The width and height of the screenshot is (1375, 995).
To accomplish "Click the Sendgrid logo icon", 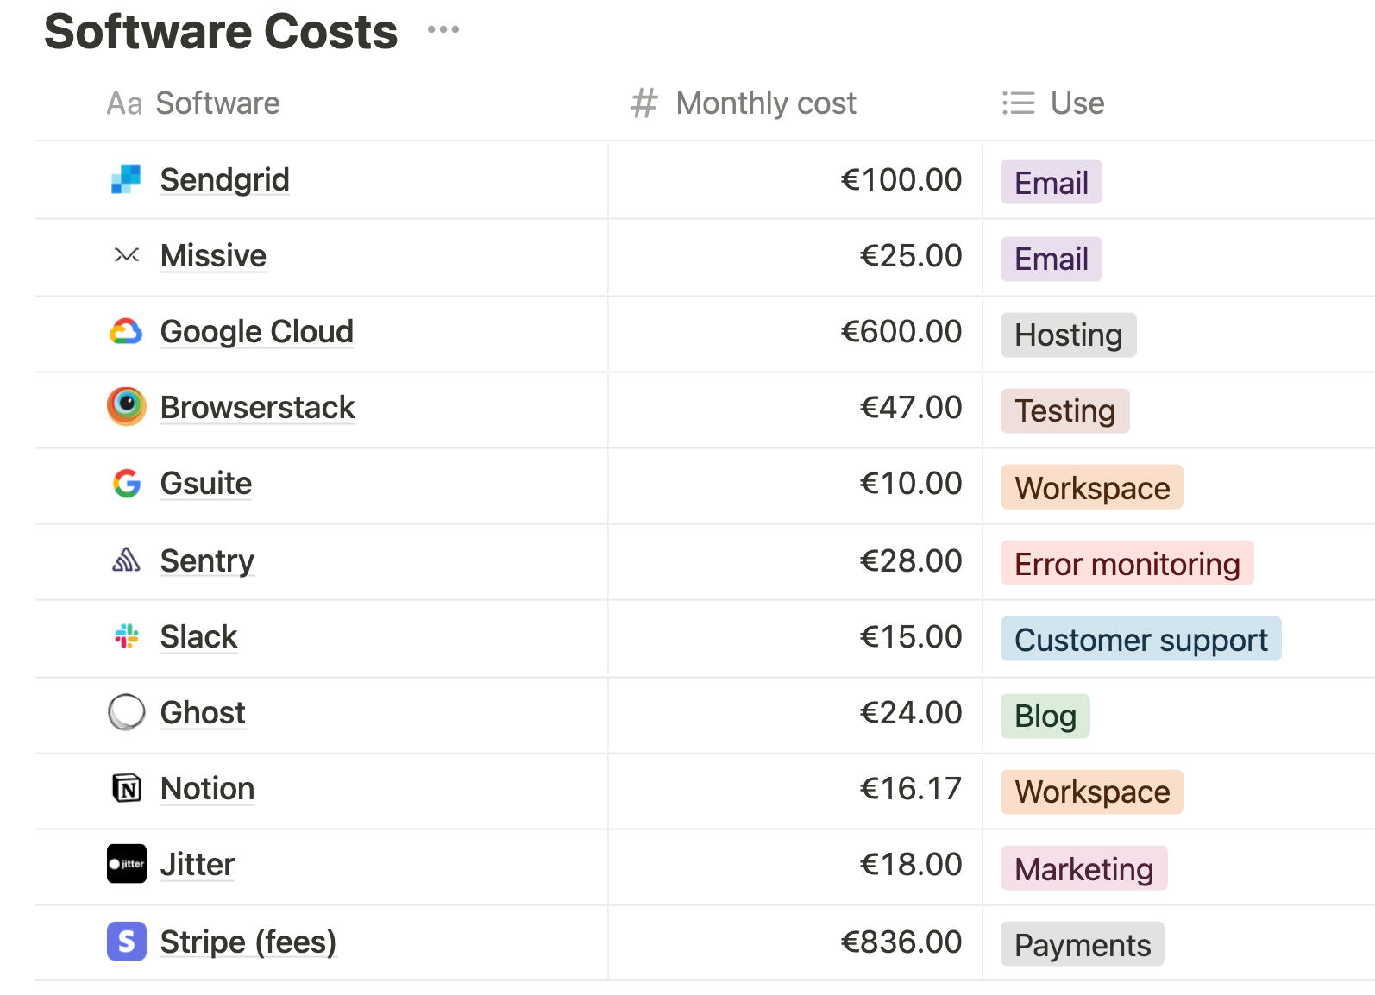I will coord(126,179).
